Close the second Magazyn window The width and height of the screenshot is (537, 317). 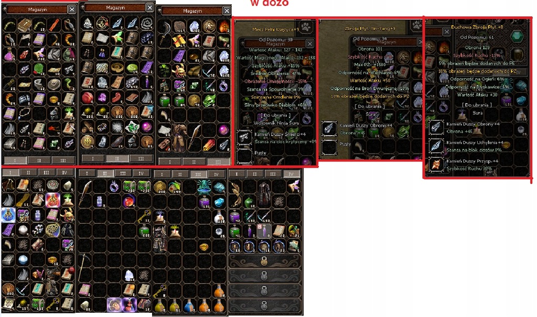click(149, 7)
